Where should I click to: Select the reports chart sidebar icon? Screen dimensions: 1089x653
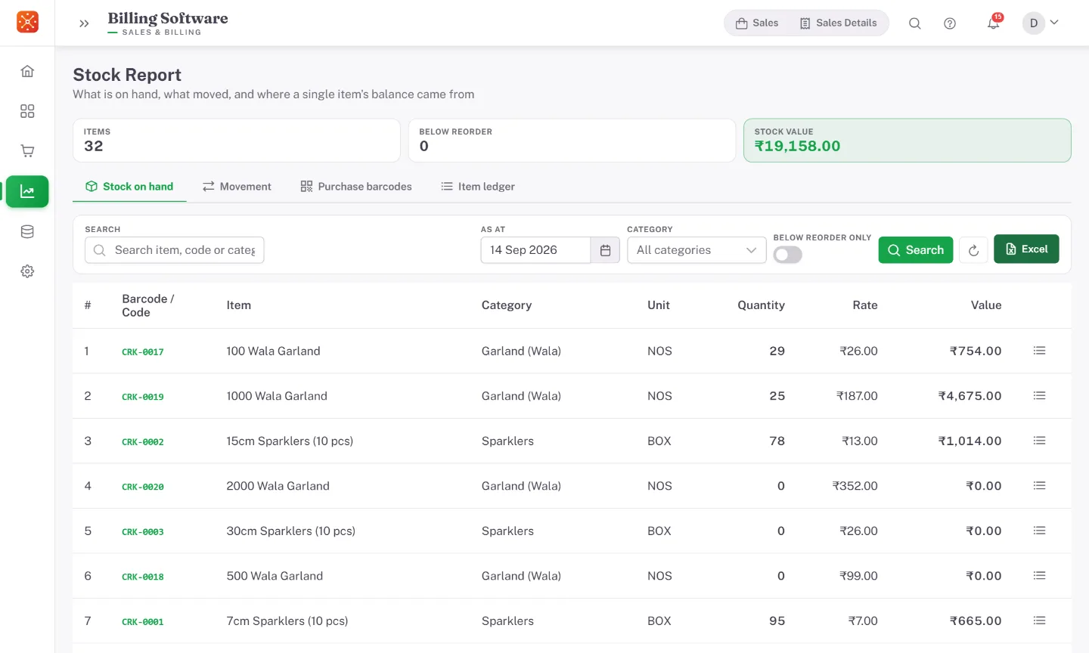tap(27, 191)
